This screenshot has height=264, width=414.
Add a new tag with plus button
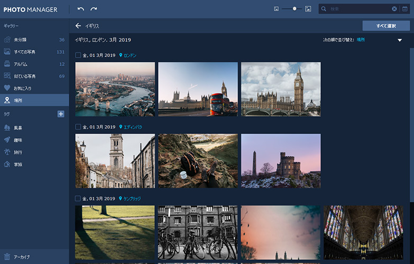pyautogui.click(x=61, y=114)
